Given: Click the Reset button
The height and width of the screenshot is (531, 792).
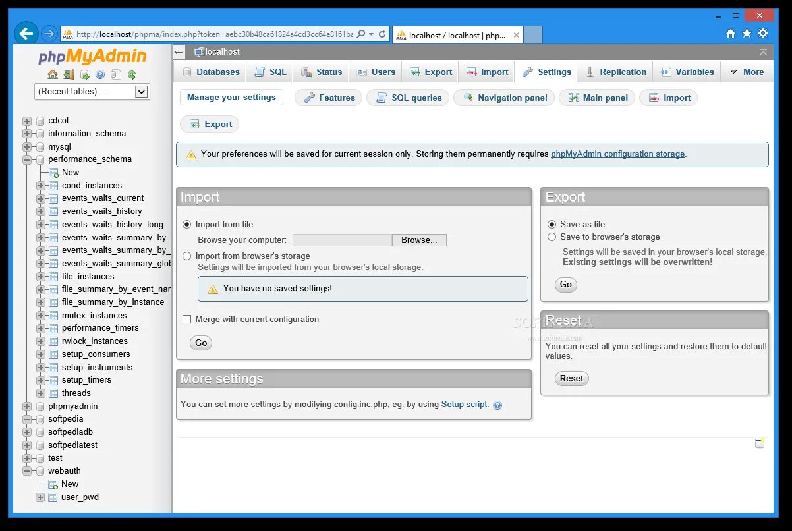Looking at the screenshot, I should pos(571,379).
